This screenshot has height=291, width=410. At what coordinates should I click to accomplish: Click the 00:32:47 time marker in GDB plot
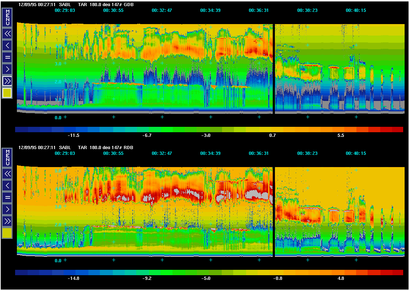[162, 10]
